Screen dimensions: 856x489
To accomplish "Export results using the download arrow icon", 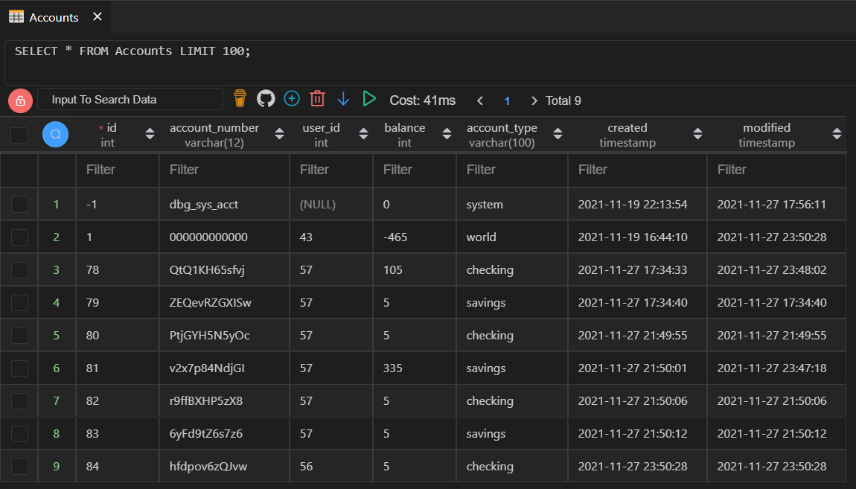I will 343,98.
